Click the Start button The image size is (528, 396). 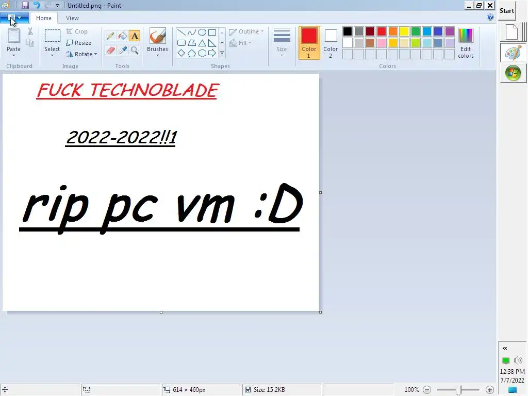click(507, 11)
